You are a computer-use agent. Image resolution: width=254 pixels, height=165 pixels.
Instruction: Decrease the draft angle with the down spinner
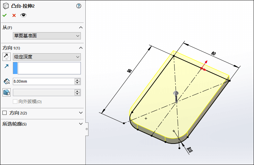[77, 94]
